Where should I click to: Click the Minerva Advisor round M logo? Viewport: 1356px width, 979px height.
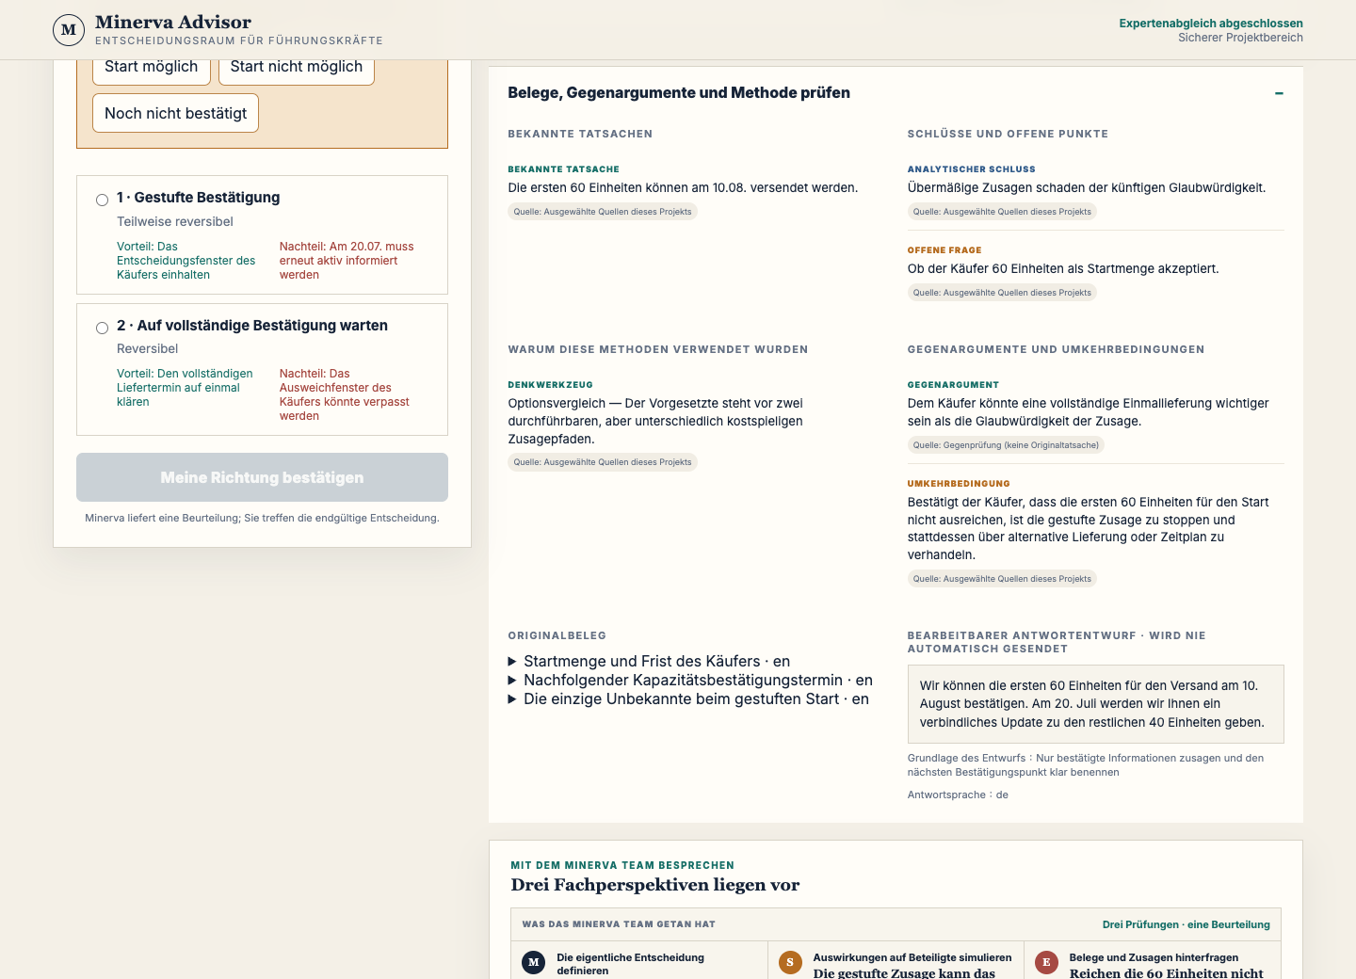pyautogui.click(x=69, y=30)
